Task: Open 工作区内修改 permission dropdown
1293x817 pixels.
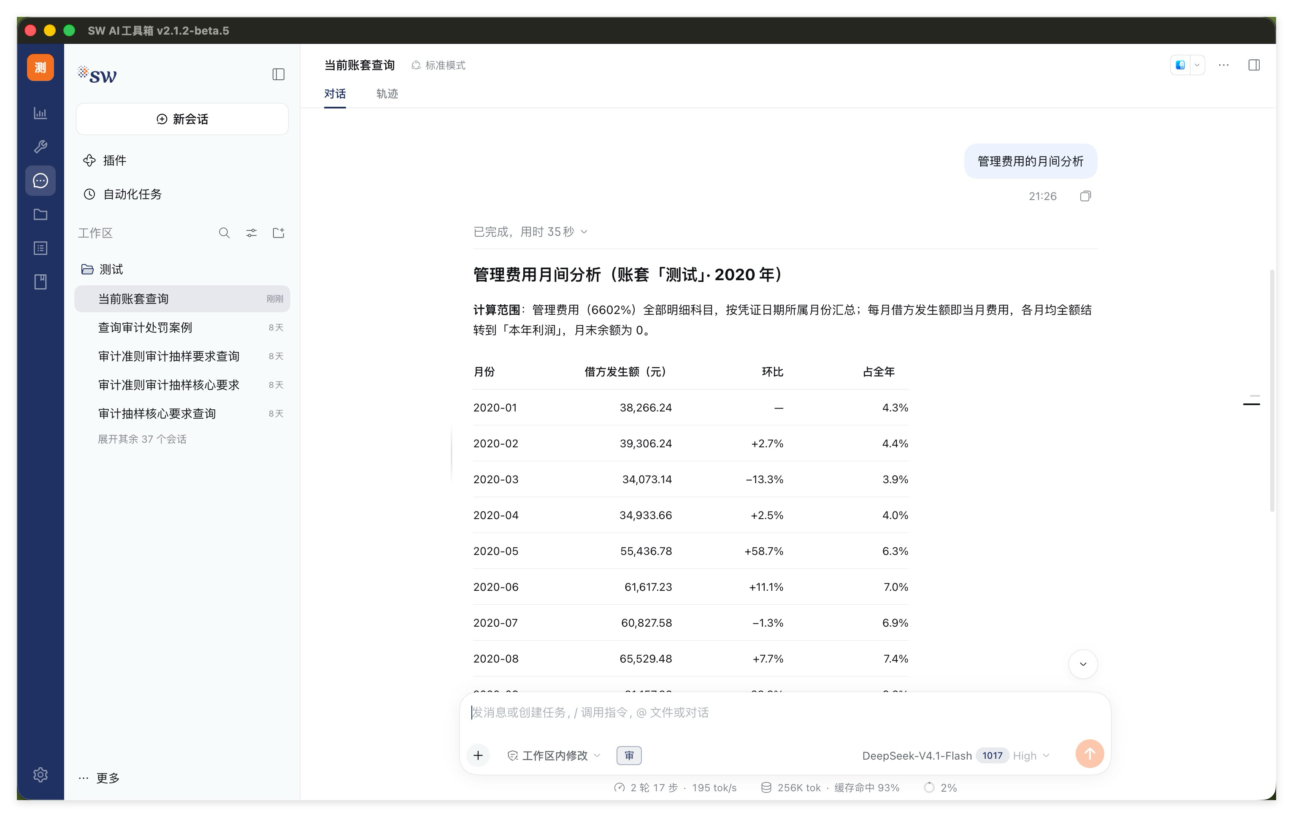Action: (554, 755)
